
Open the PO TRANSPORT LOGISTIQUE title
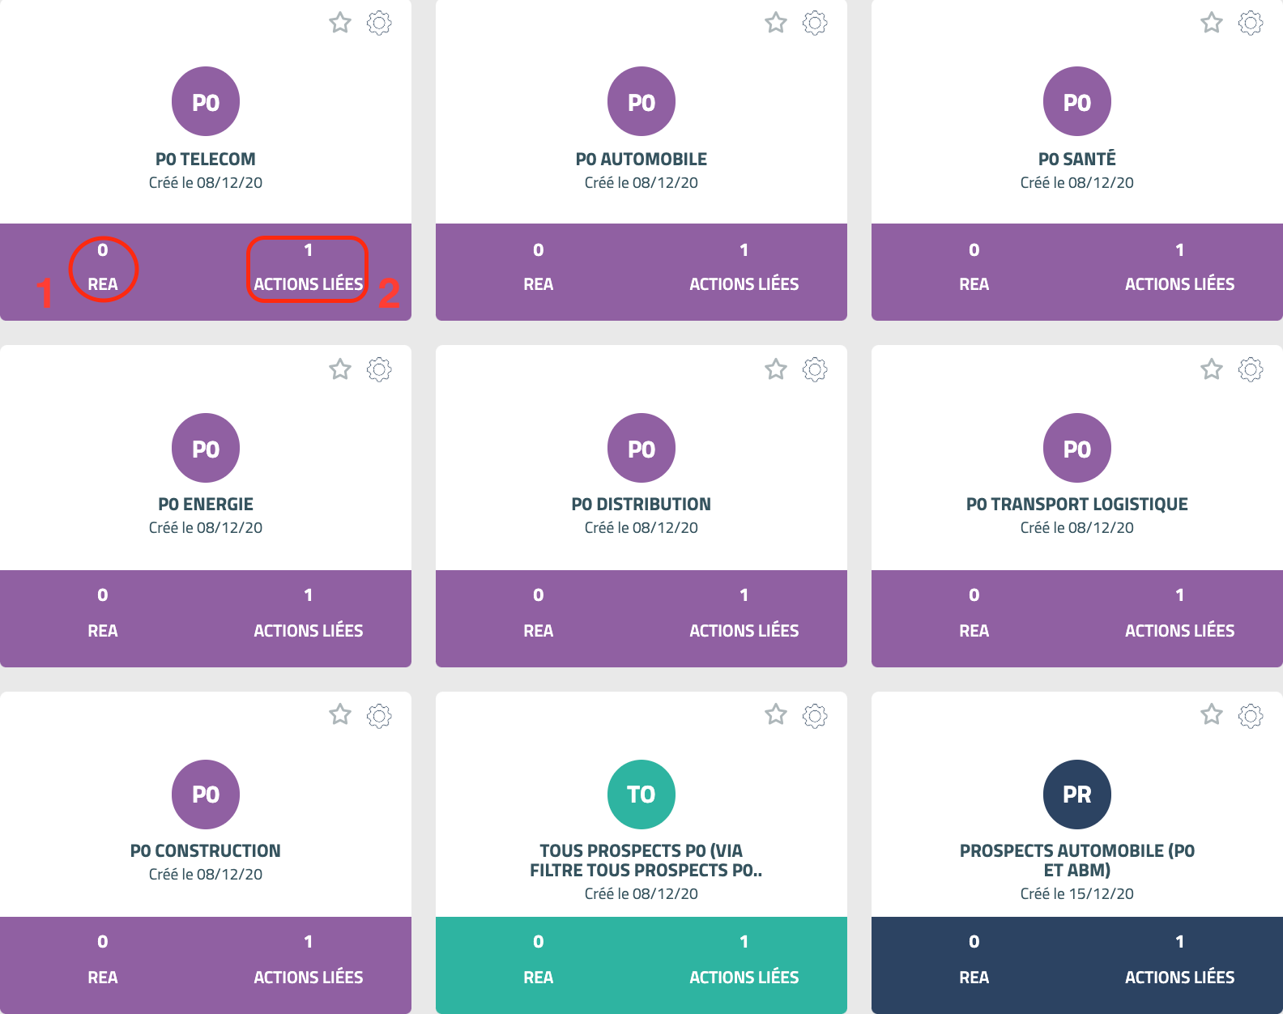pos(1077,504)
